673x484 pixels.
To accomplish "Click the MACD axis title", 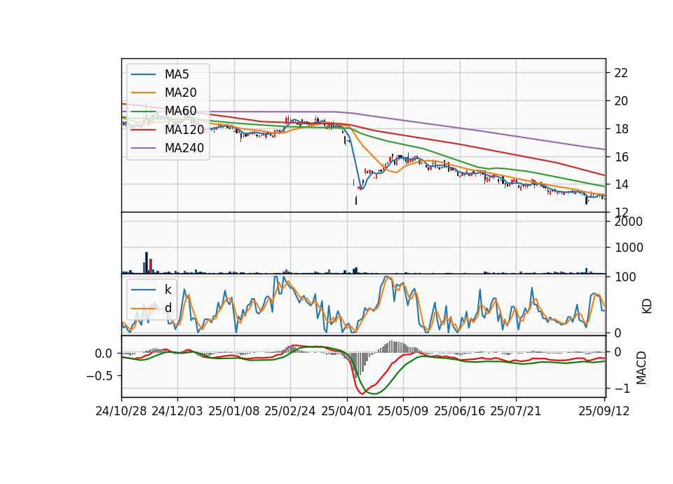I will [641, 368].
